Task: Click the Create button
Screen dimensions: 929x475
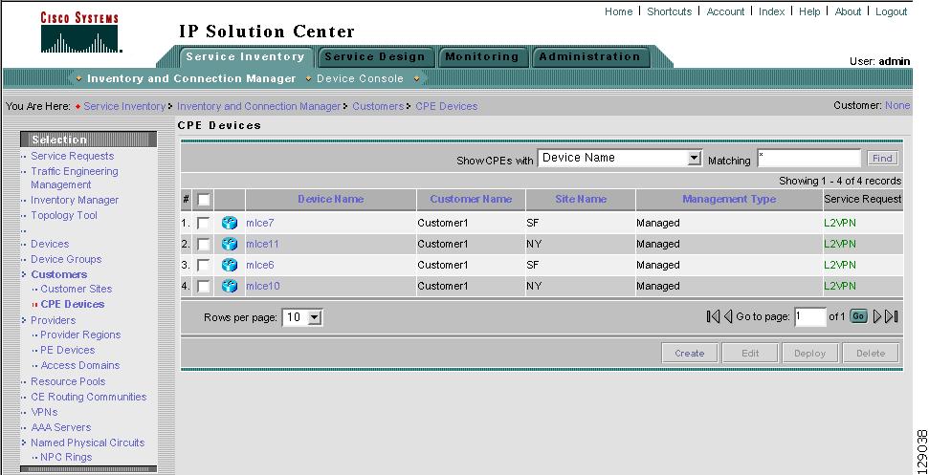Action: point(690,354)
